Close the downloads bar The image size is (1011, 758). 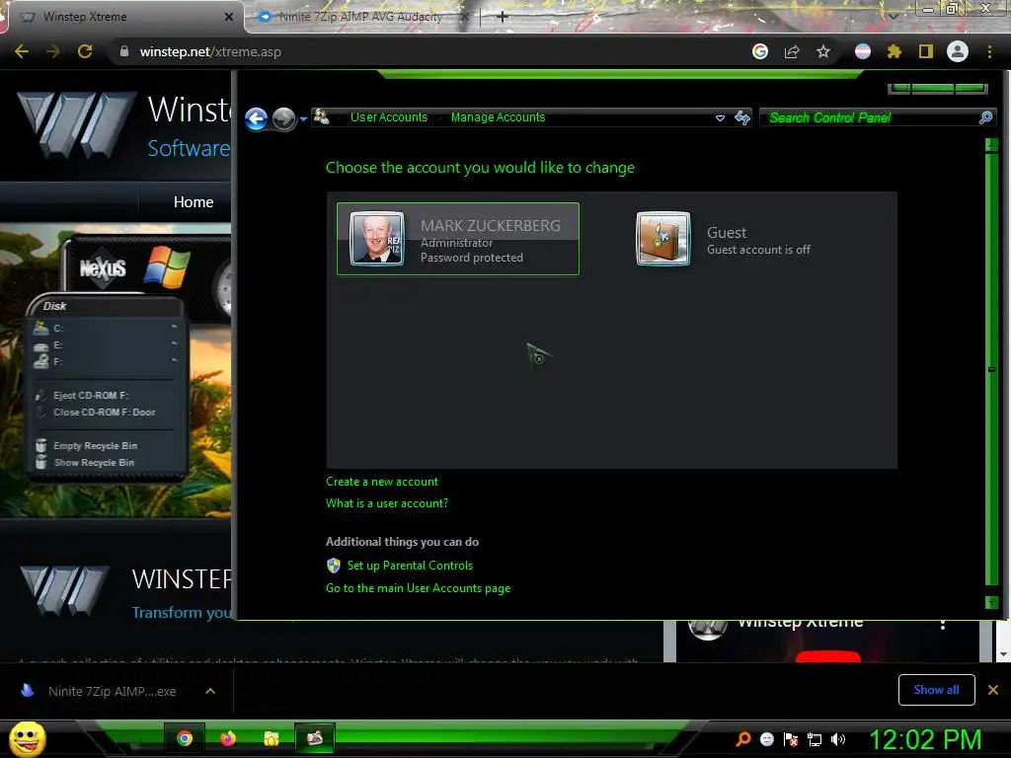993,690
